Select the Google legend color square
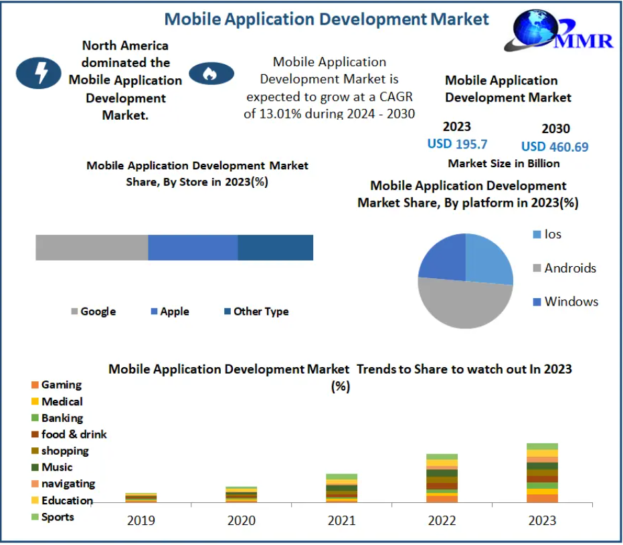 click(x=74, y=312)
